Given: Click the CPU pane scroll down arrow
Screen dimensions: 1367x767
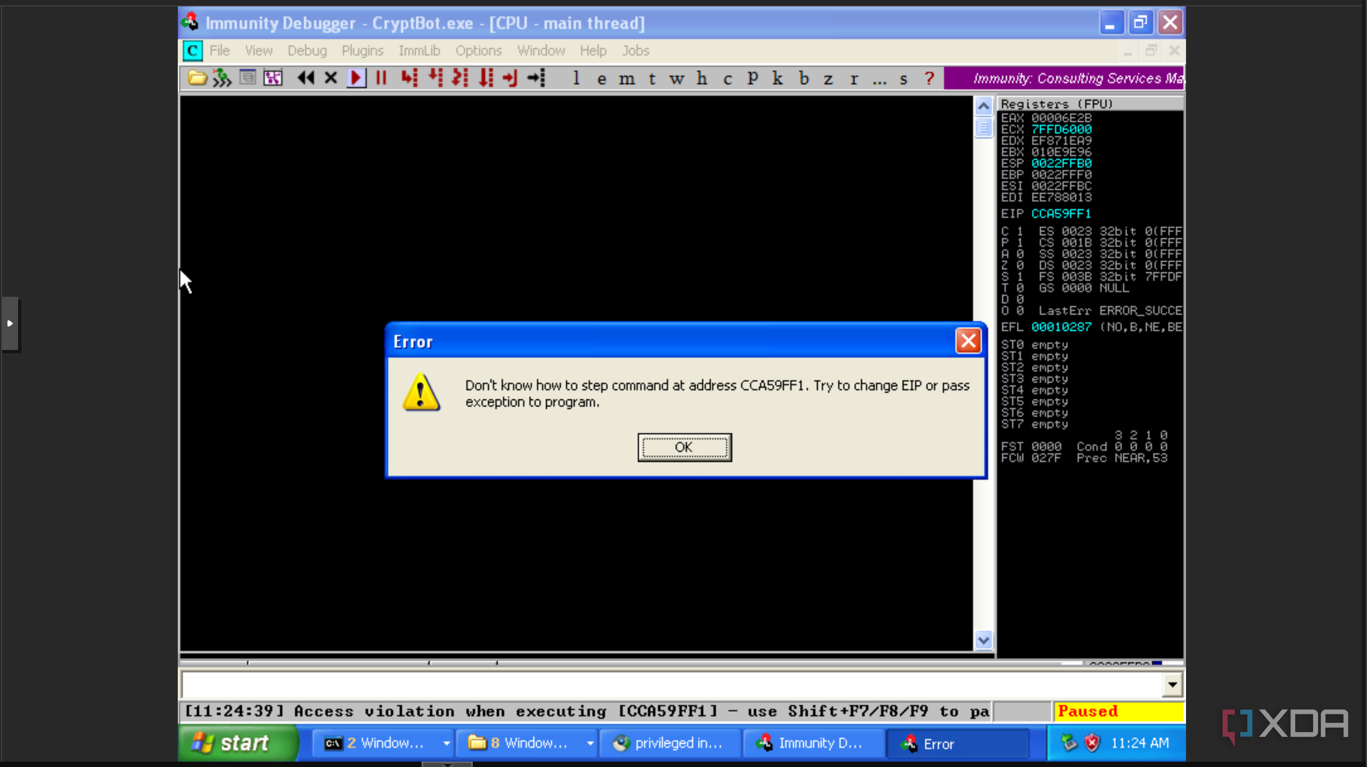Looking at the screenshot, I should pyautogui.click(x=983, y=640).
